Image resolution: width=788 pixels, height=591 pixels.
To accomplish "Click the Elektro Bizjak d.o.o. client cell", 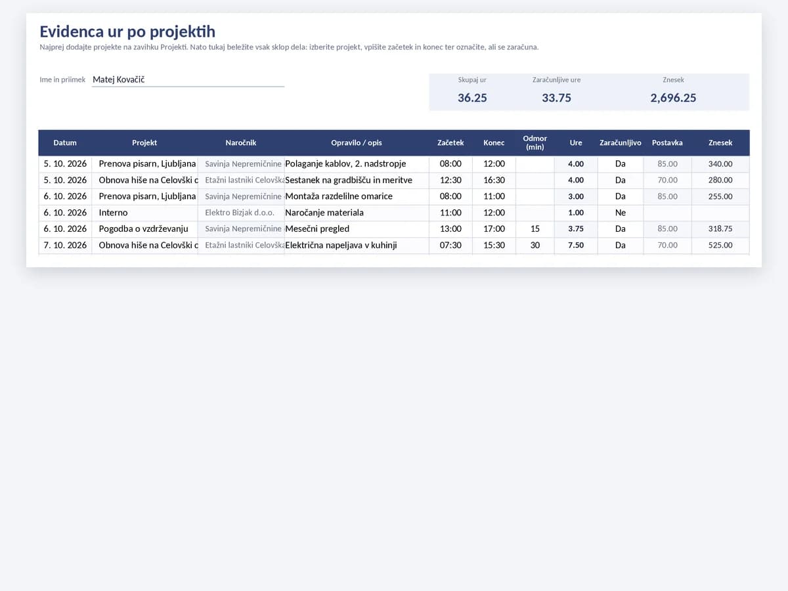I will pos(241,213).
